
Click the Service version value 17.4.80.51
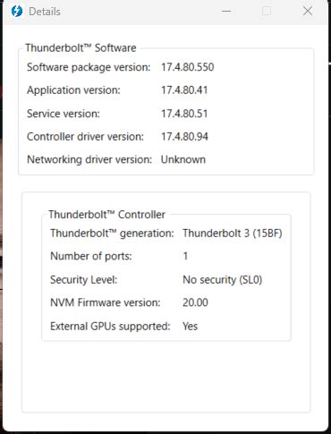click(184, 114)
